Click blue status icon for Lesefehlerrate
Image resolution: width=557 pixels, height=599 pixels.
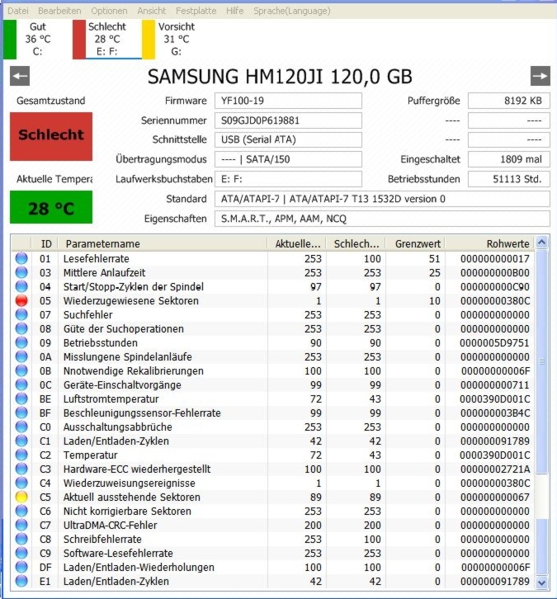tap(21, 258)
